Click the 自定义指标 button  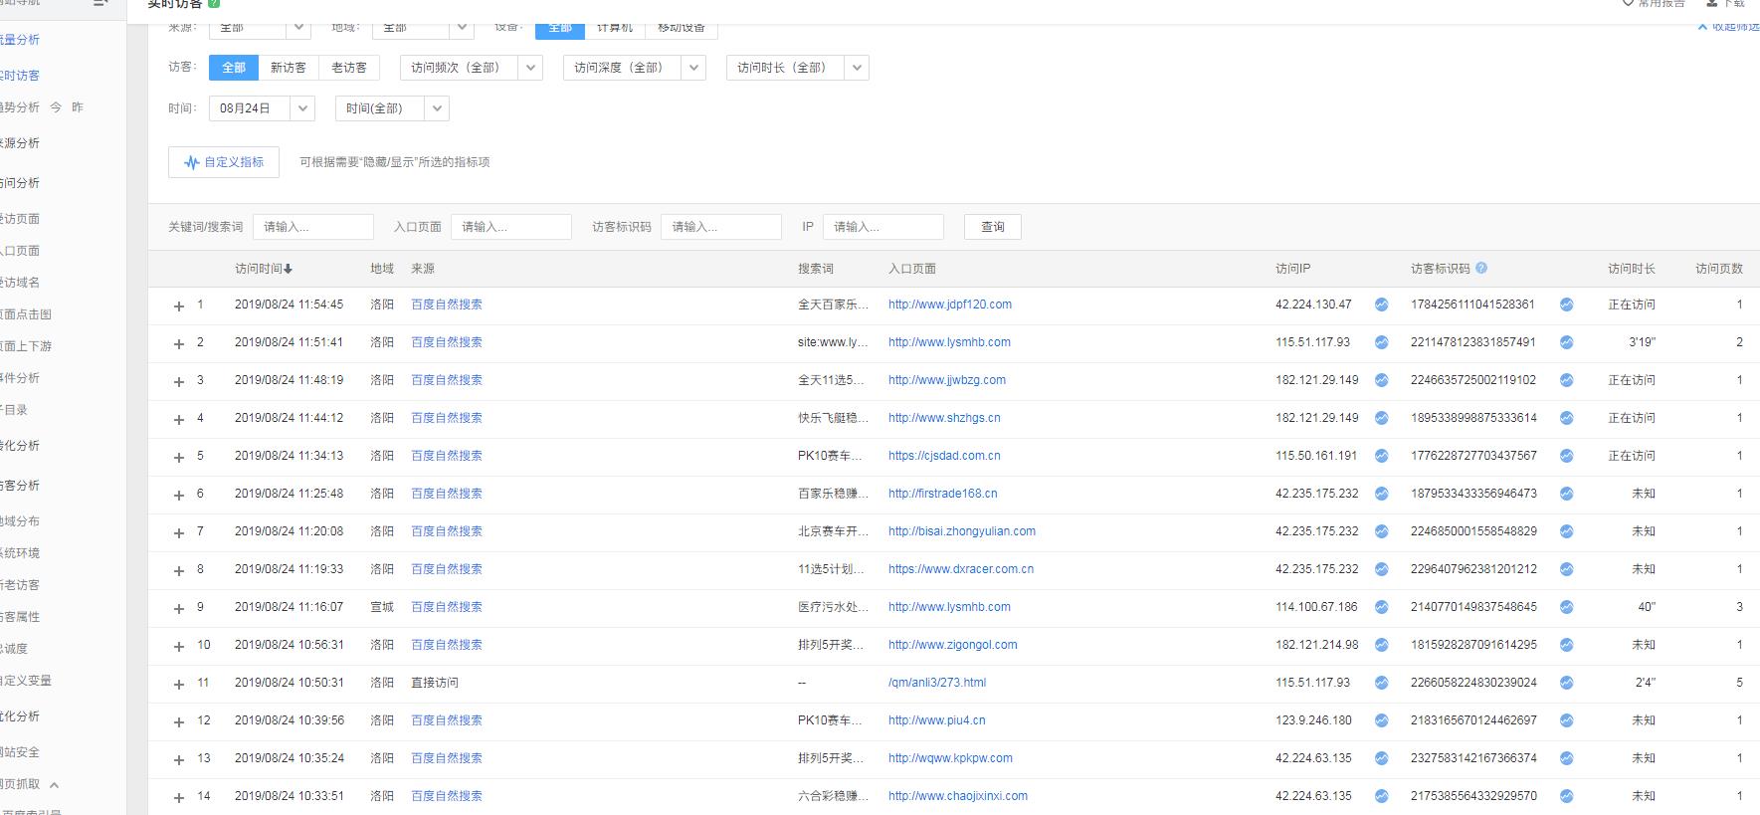[224, 162]
